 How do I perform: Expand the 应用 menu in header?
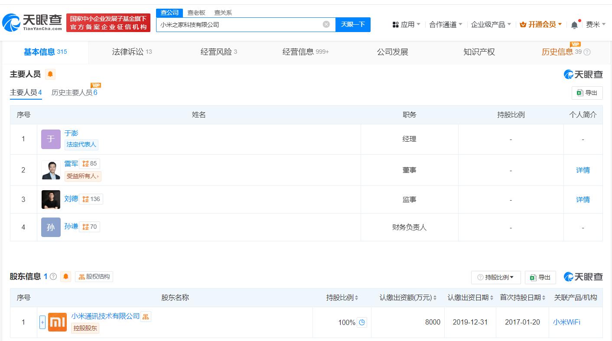coord(406,25)
